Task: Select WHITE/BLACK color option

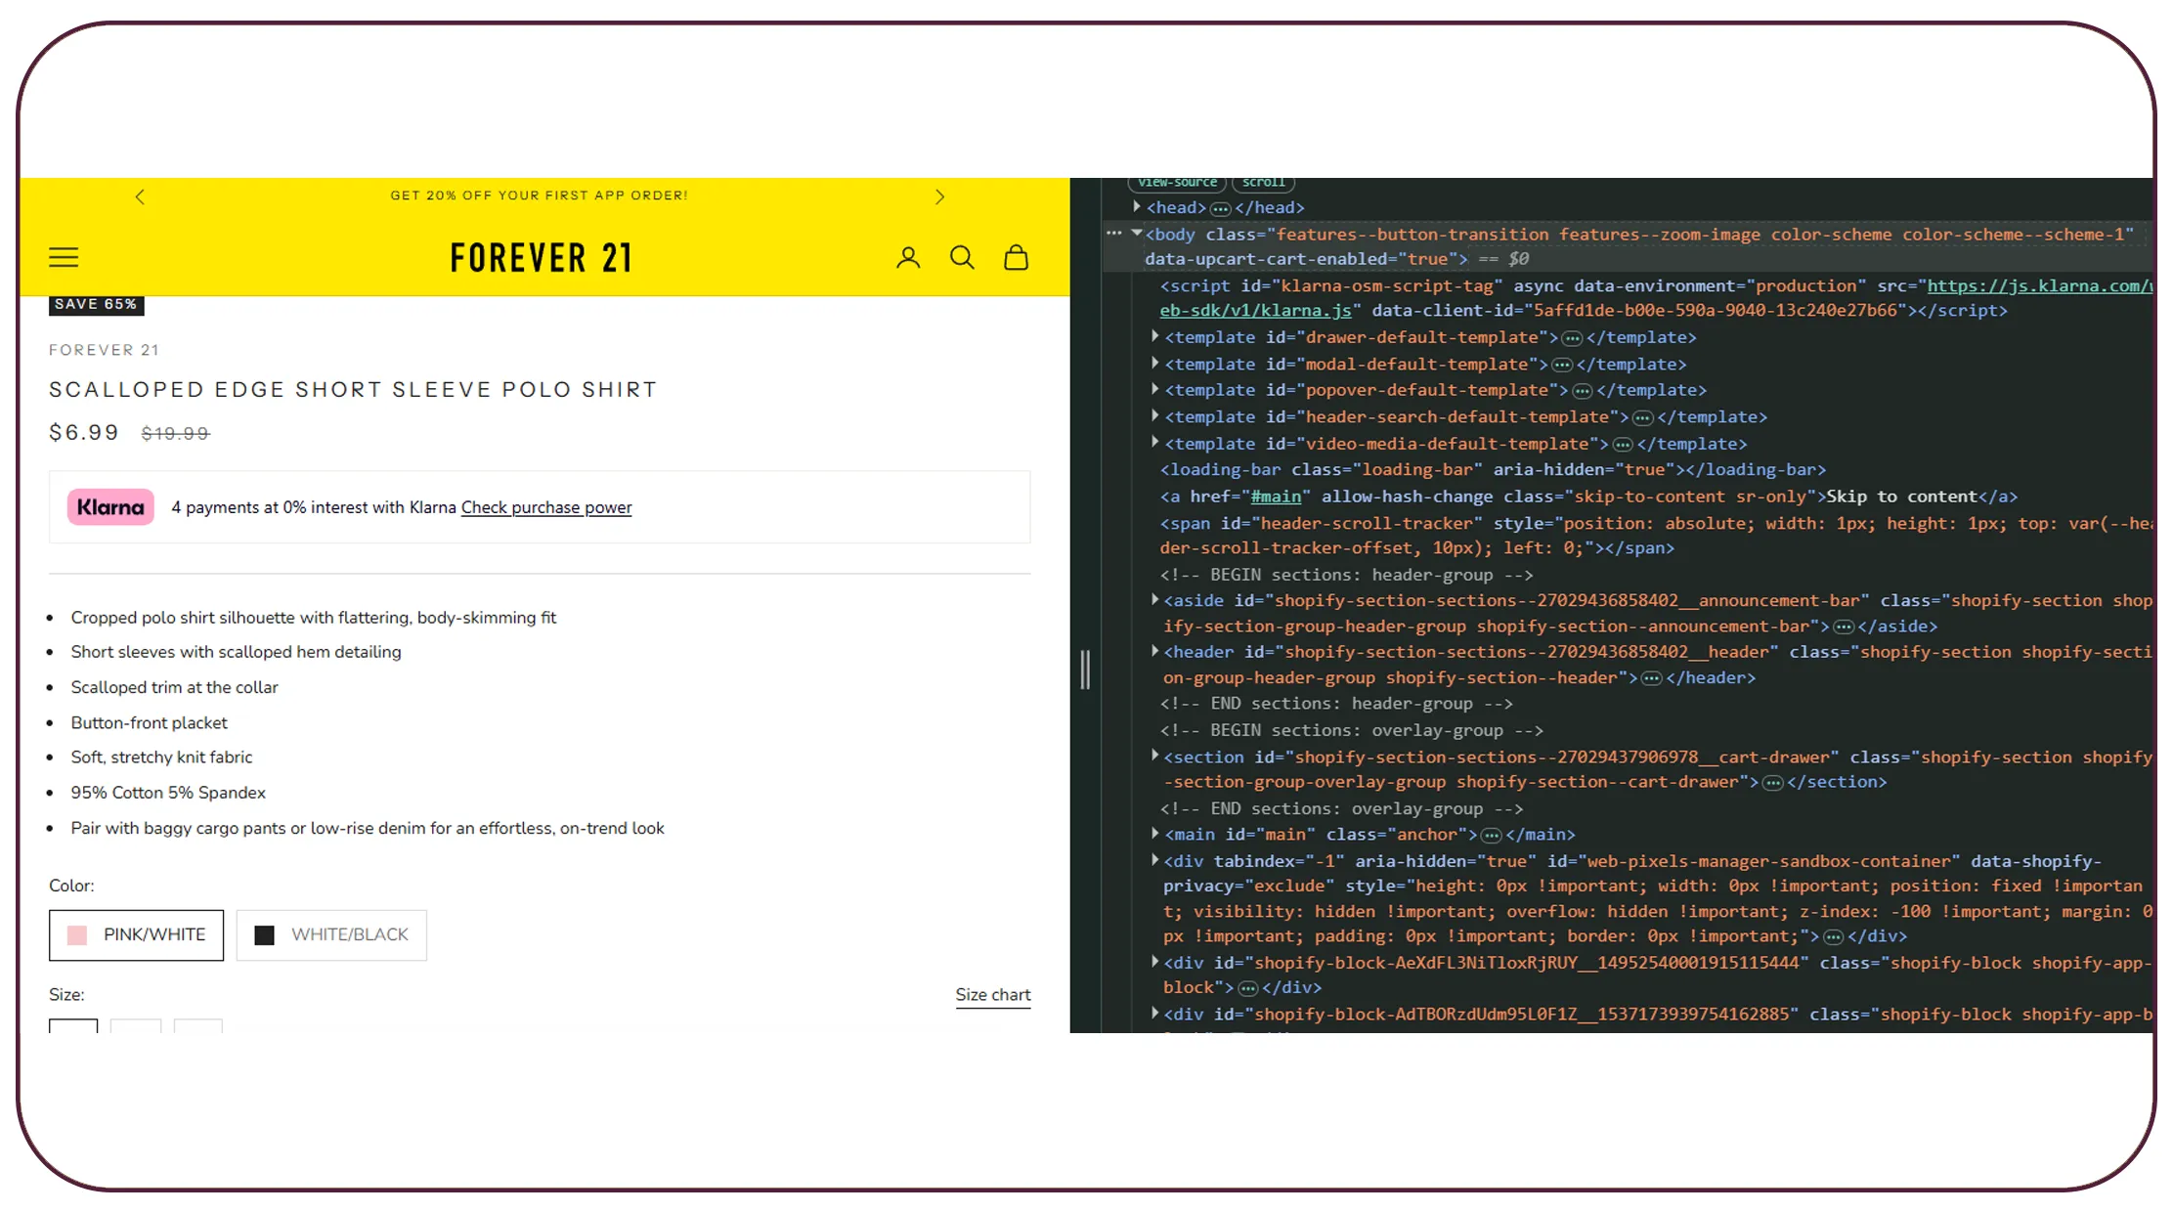Action: point(331,935)
